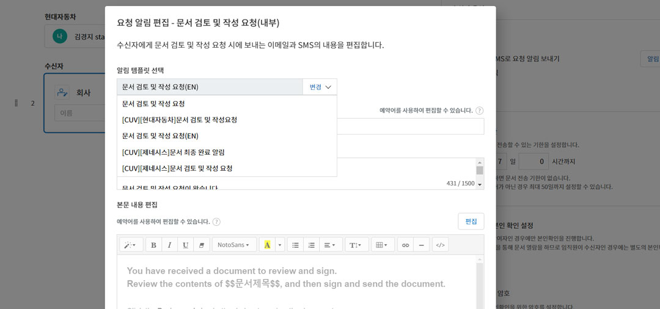Viewport: 660px width, 309px height.
Task: Click the help icon beside subject reserved-word hint
Action: pos(480,111)
